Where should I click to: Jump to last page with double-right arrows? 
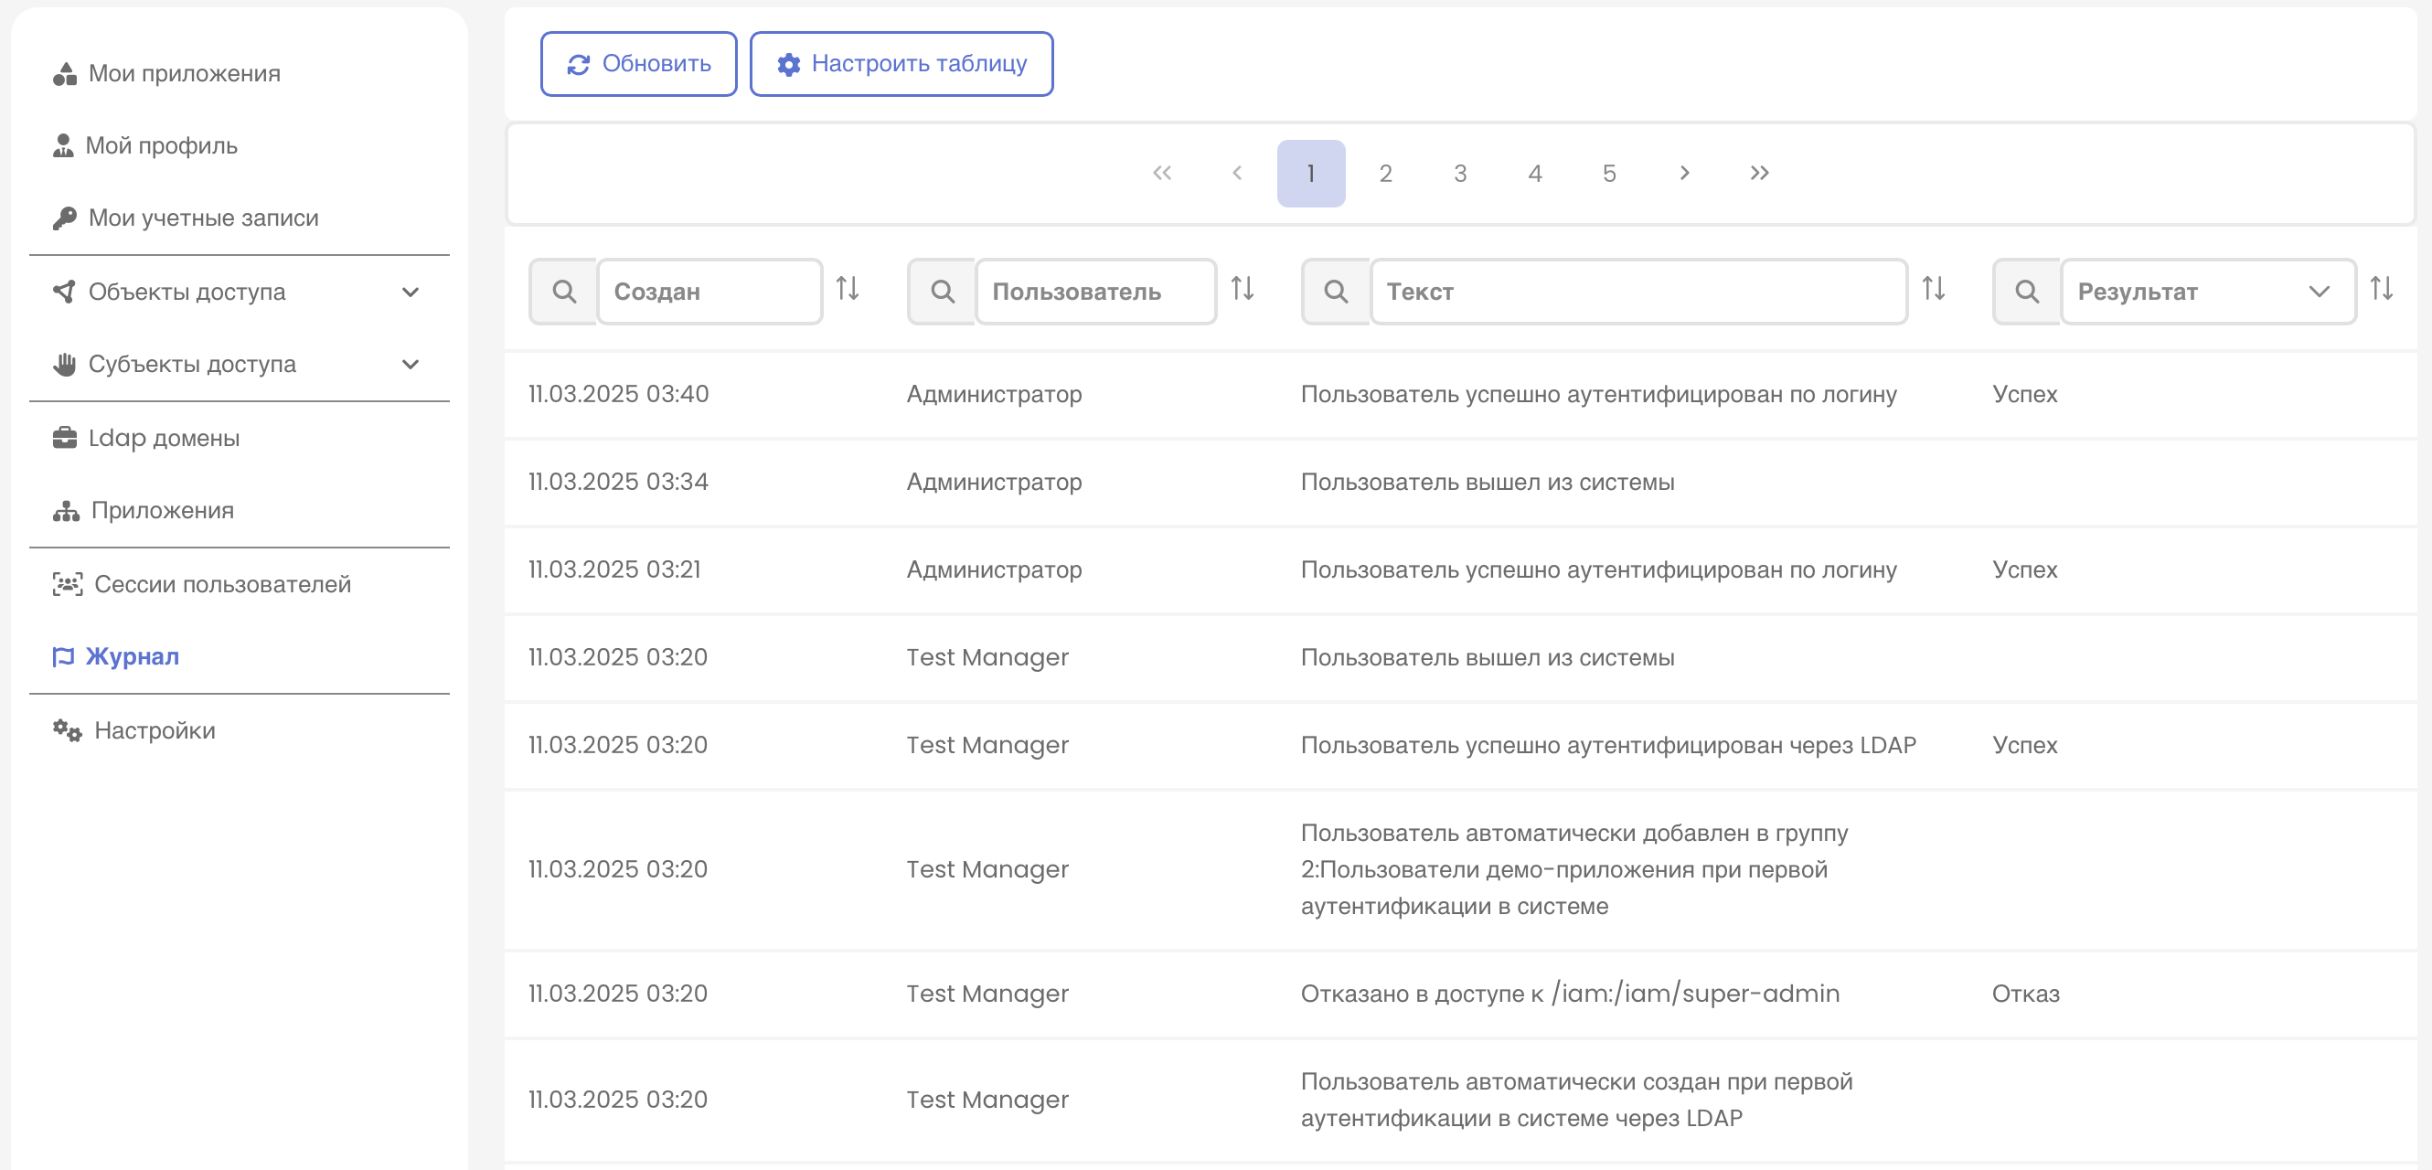[1759, 173]
